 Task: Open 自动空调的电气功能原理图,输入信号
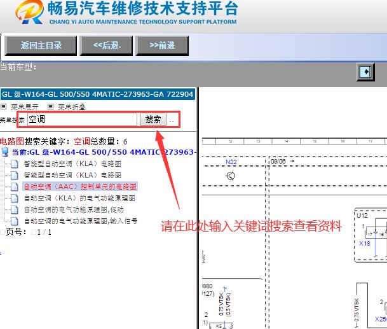pyautogui.click(x=81, y=221)
